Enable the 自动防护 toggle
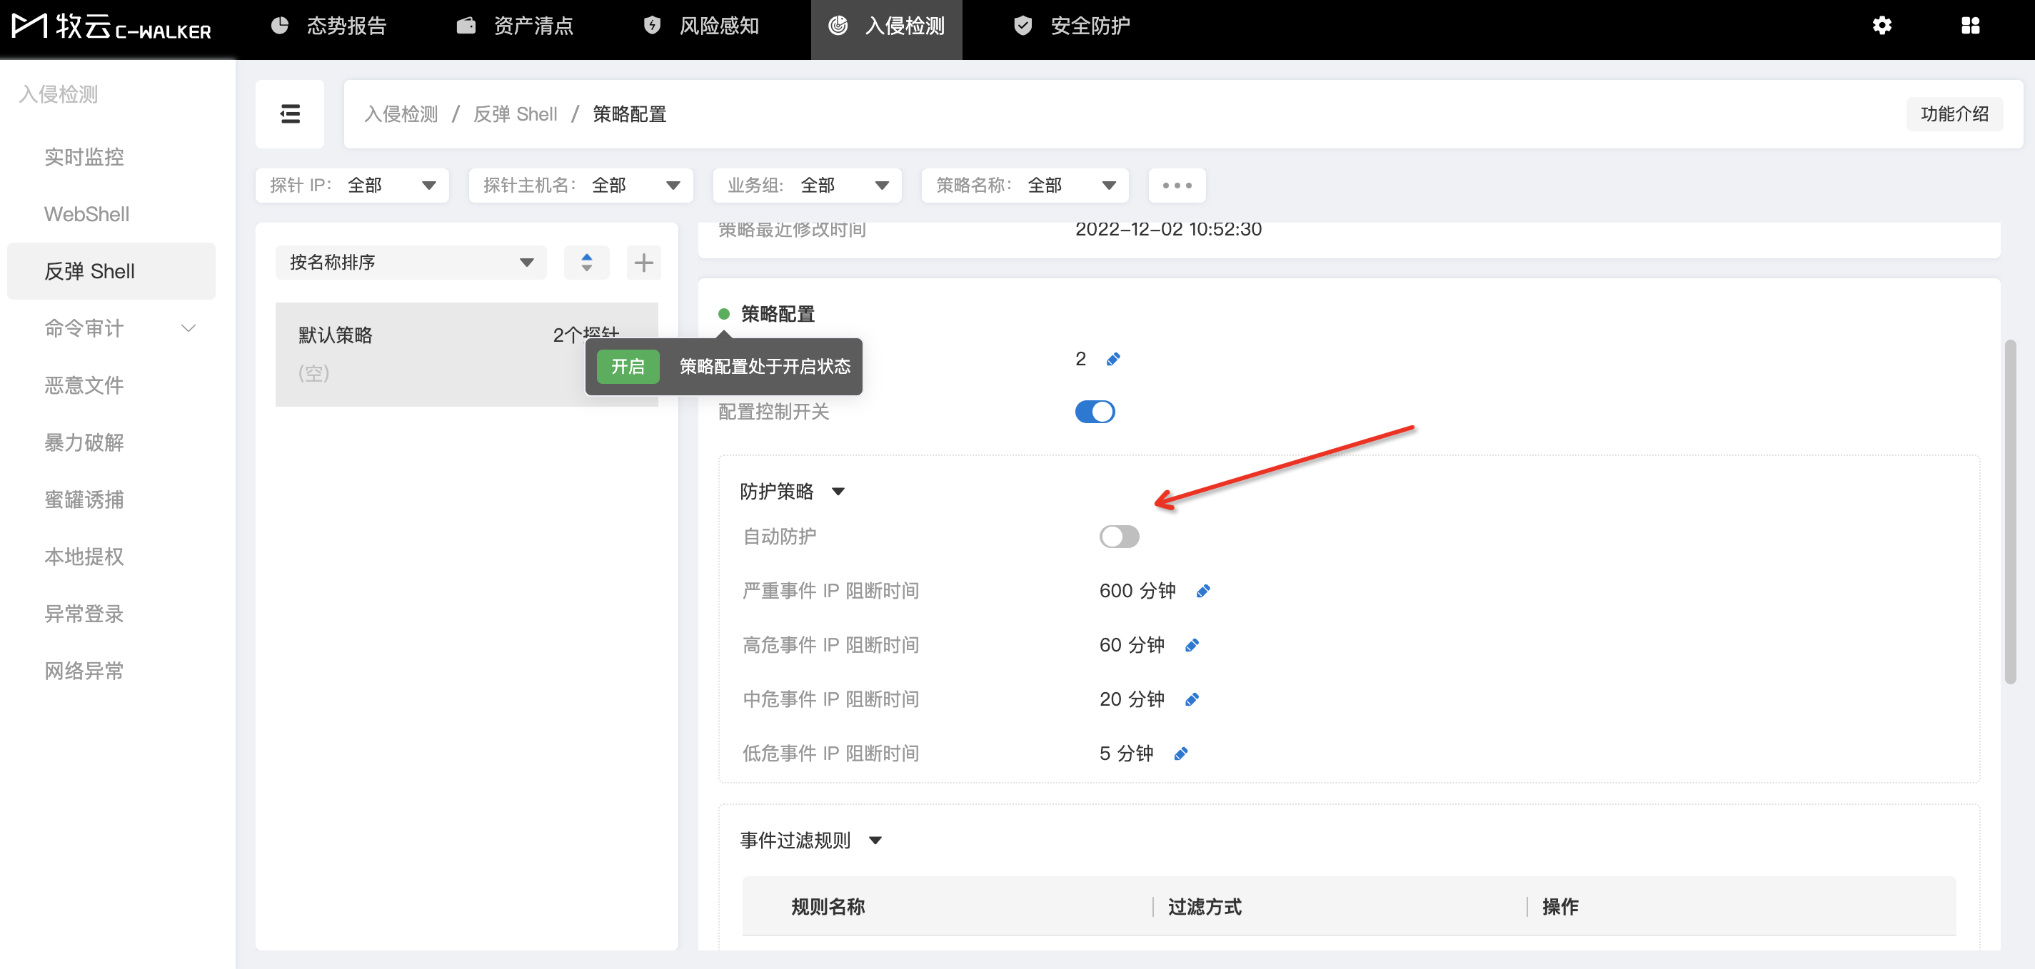The width and height of the screenshot is (2035, 969). click(x=1119, y=536)
